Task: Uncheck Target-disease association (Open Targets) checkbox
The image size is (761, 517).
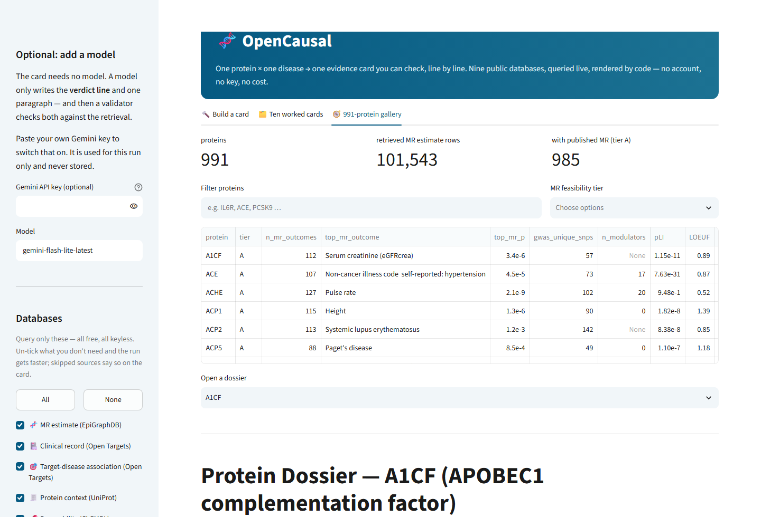Action: pyautogui.click(x=20, y=466)
